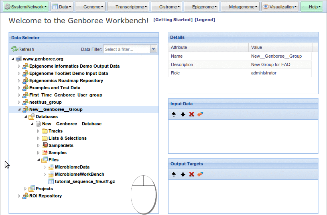This screenshot has width=327, height=215.
Task: Expand the Tracks folder node
Action: click(39, 131)
